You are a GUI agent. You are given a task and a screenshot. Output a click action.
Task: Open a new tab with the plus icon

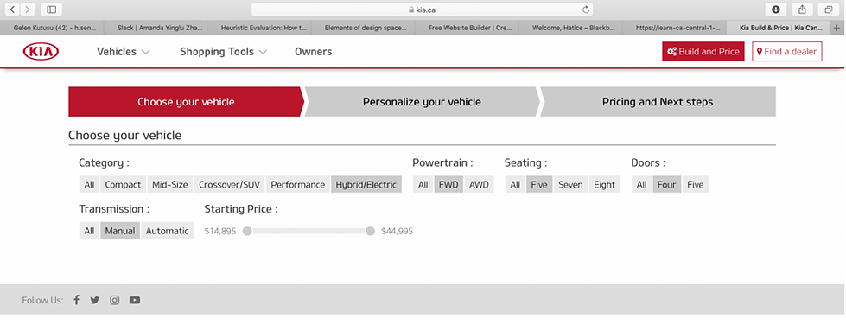(x=836, y=27)
